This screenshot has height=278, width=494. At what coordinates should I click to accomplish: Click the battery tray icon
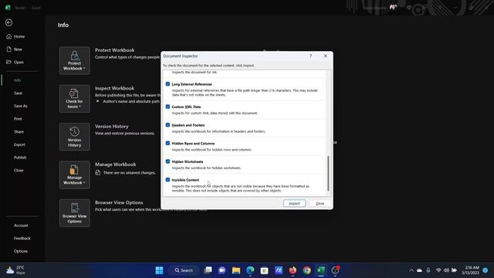tap(454, 270)
